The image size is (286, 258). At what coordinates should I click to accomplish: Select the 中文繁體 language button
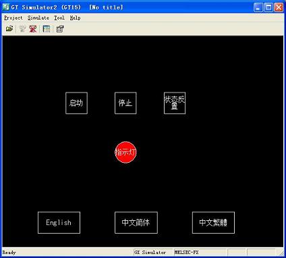[x=213, y=223]
